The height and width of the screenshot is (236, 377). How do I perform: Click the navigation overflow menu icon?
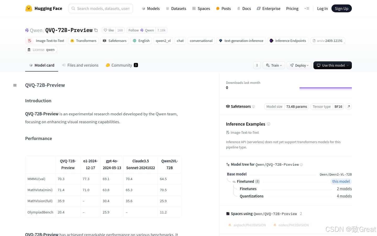307,8
